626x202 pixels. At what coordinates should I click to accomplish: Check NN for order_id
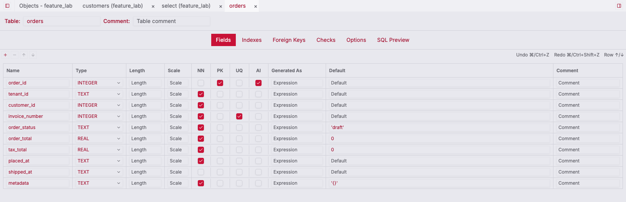(x=201, y=83)
